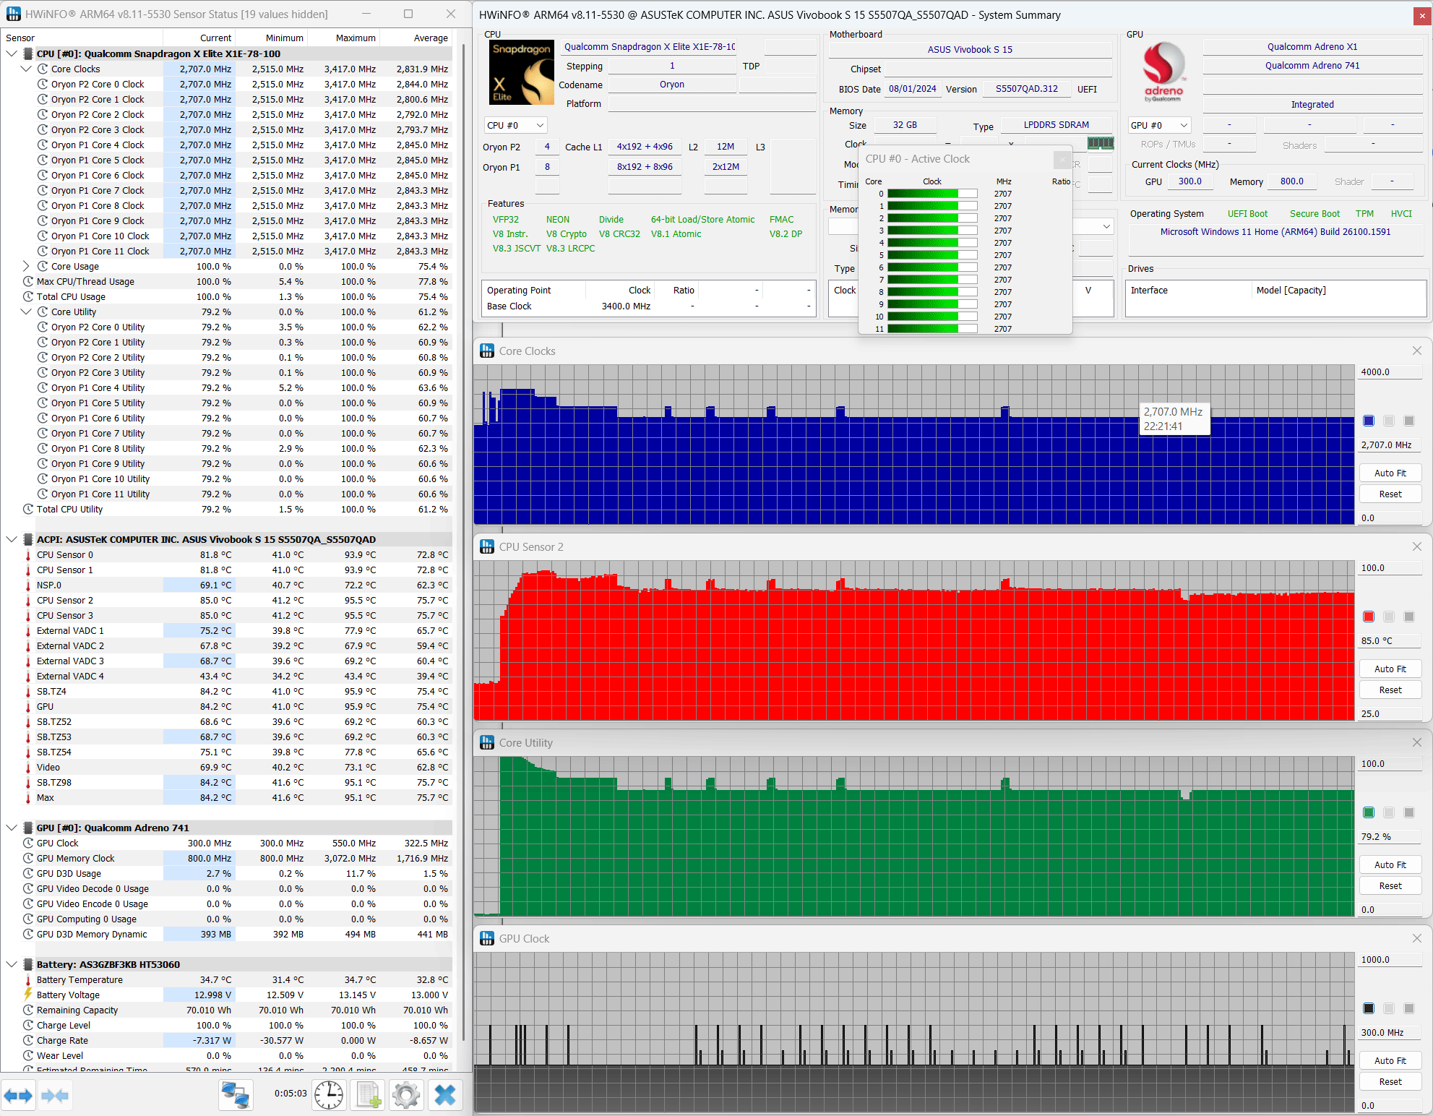Click Auto Fit in Core Clocks graph
The image size is (1433, 1116).
pyautogui.click(x=1390, y=473)
